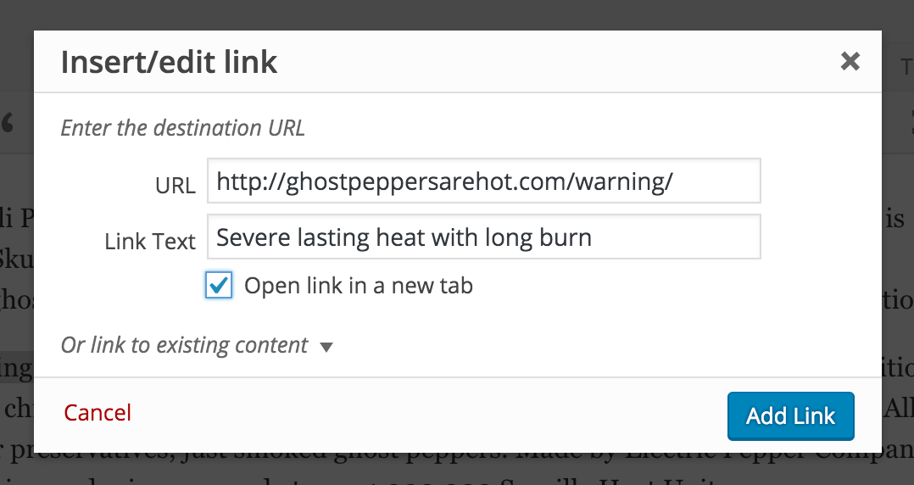
Task: Click the Insert/edit link dialog title
Action: [x=169, y=62]
